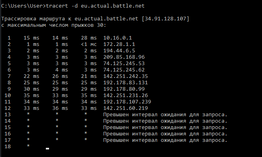Image resolution: width=262 pixels, height=157 pixels.
Task: Click the 36 ms value on hop 12
Action: click(60, 108)
